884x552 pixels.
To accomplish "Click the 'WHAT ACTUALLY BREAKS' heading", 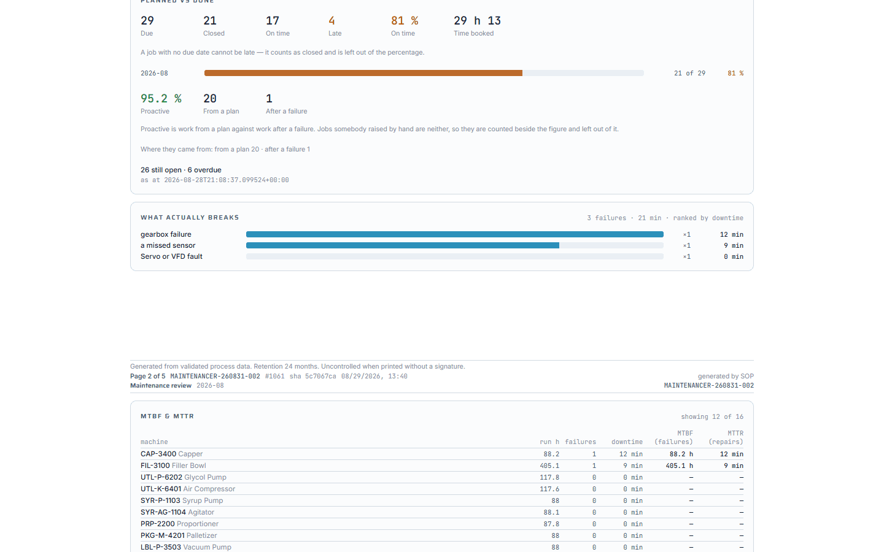I will coord(190,218).
